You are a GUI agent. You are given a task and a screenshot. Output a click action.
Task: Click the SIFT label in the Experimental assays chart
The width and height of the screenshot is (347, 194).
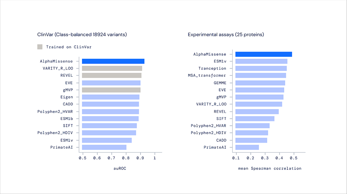[221, 119]
